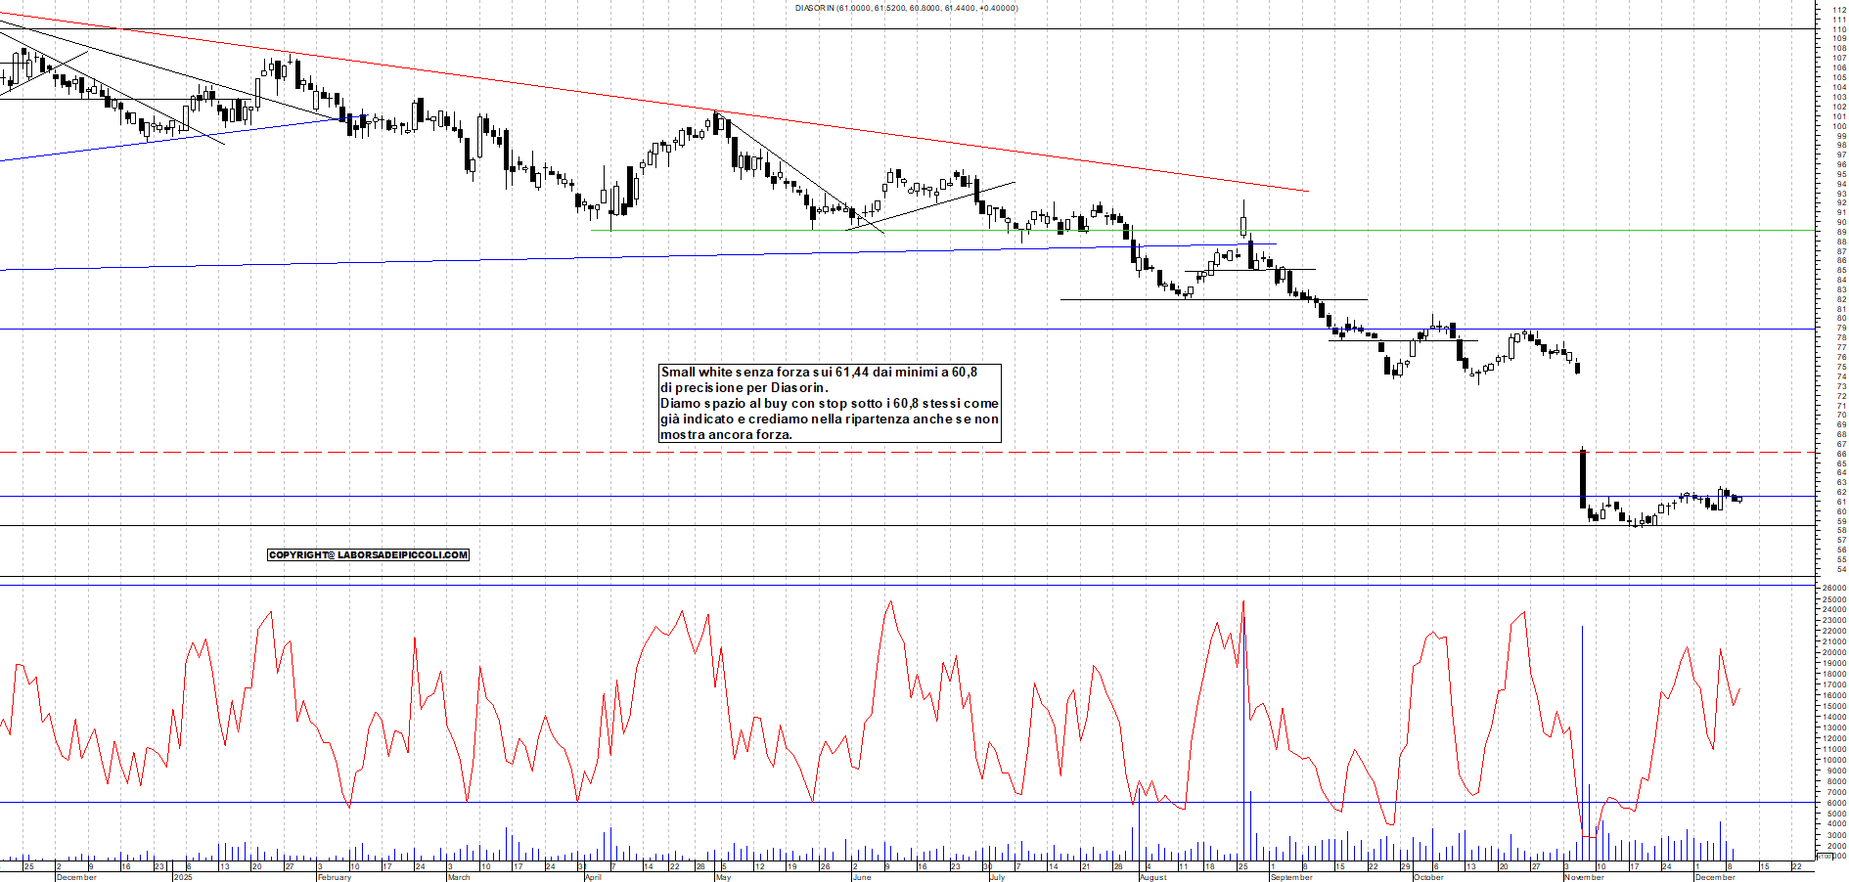Click the Italian analysis comment text box
Screen dimensions: 1849x882
tap(830, 403)
